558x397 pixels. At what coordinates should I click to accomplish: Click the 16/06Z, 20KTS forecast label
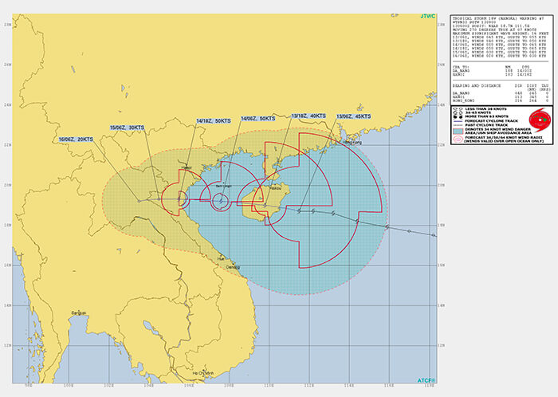point(76,140)
